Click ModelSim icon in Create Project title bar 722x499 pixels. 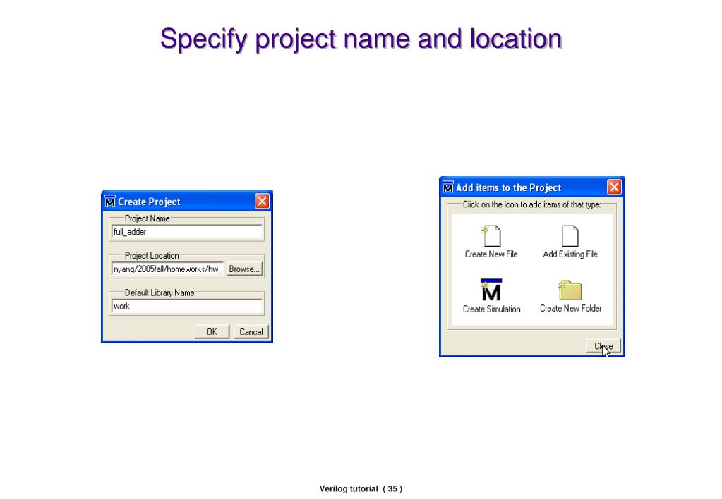coord(109,202)
